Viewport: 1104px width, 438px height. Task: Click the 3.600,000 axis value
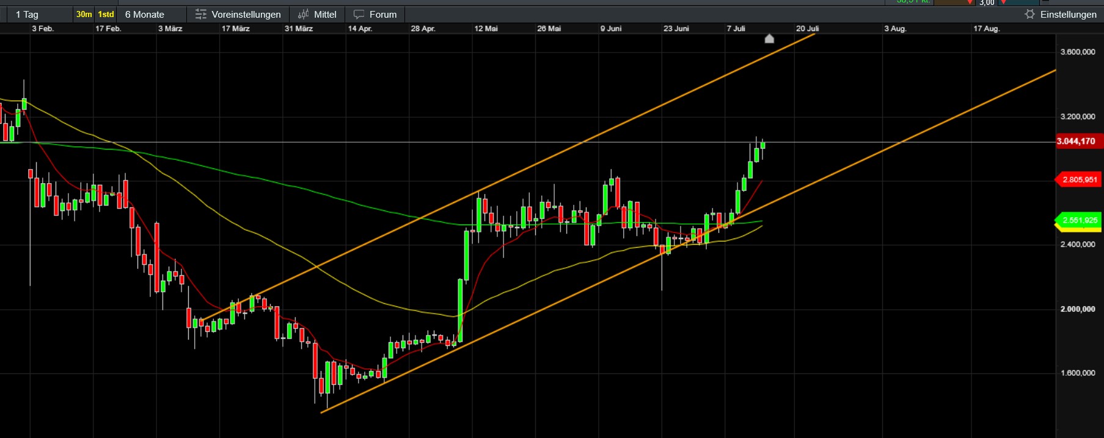point(1078,52)
